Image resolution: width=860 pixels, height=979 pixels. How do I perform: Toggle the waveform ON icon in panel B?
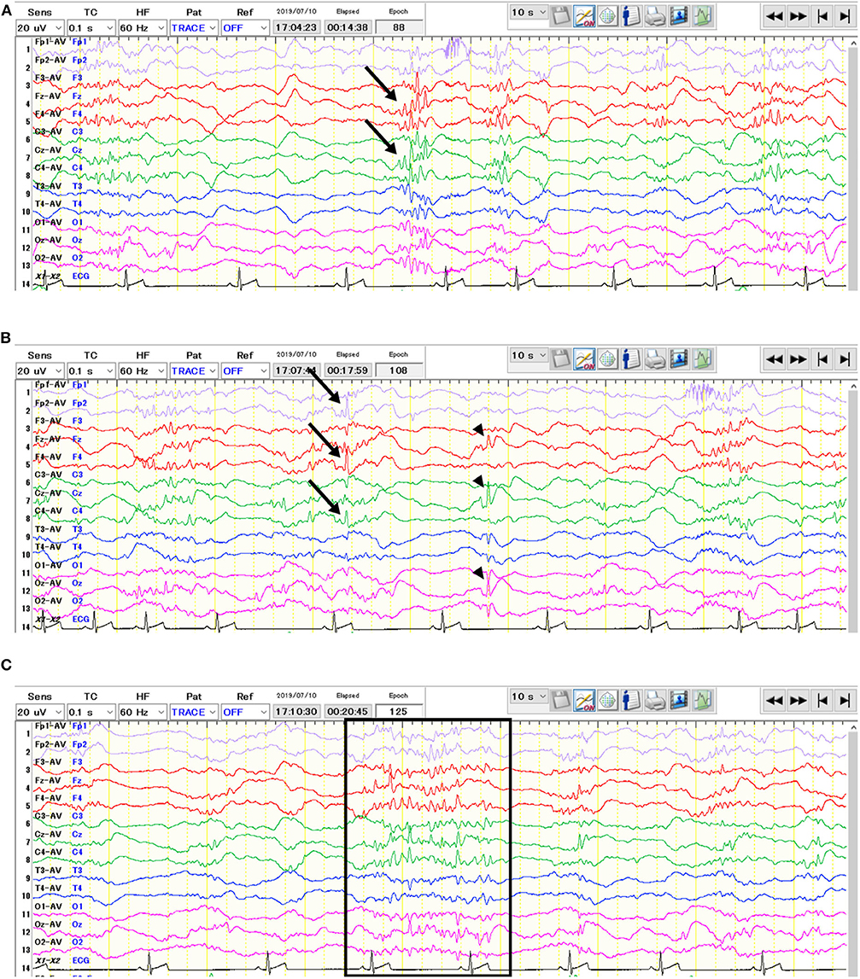tap(584, 359)
